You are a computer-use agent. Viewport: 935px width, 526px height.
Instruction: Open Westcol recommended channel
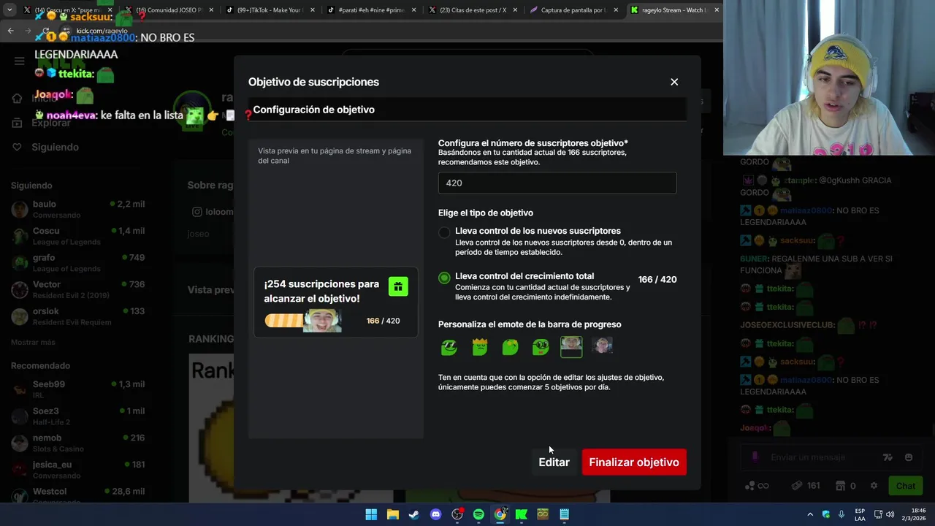(x=77, y=496)
